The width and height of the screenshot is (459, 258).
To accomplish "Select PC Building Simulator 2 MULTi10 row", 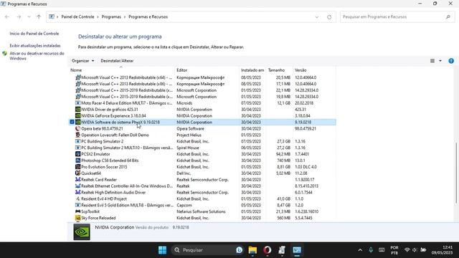I will (x=202, y=148).
